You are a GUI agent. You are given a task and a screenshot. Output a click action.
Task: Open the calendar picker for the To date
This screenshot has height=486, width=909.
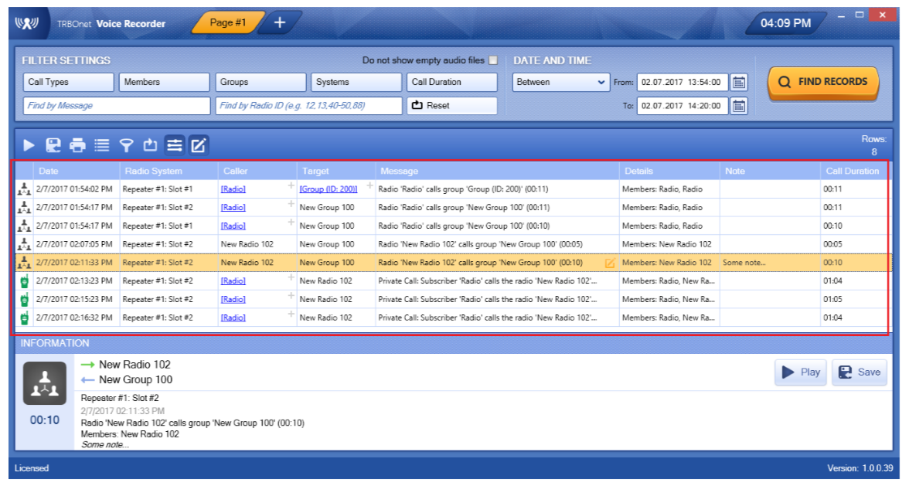[739, 106]
